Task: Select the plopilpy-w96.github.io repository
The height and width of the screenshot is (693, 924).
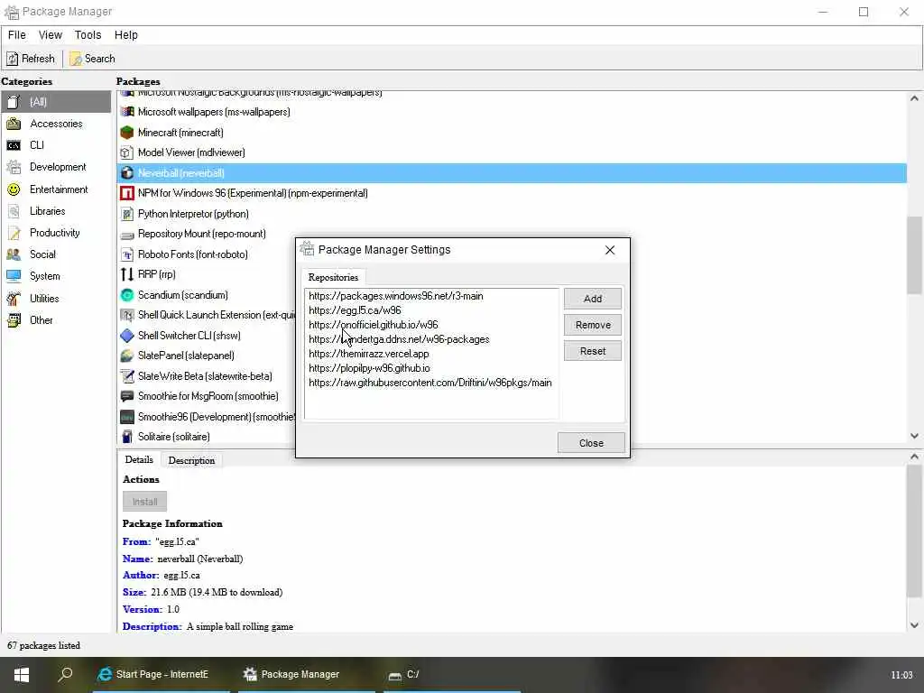Action: pyautogui.click(x=431, y=368)
